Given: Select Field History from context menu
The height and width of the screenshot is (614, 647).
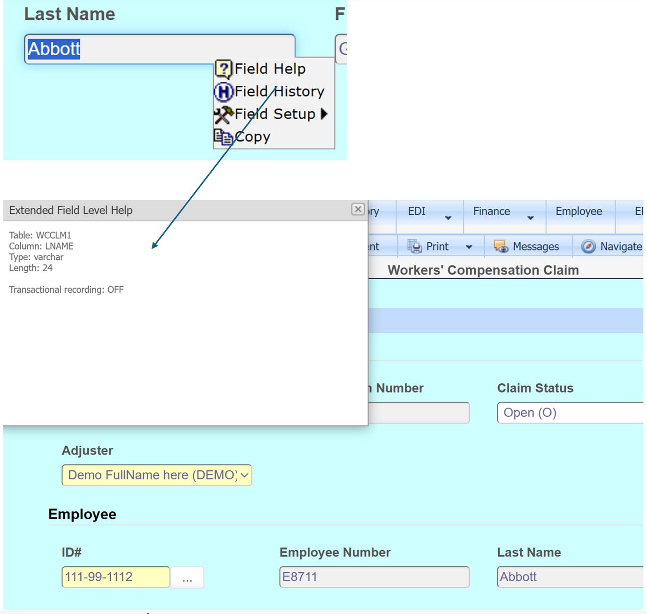Looking at the screenshot, I should [x=279, y=91].
